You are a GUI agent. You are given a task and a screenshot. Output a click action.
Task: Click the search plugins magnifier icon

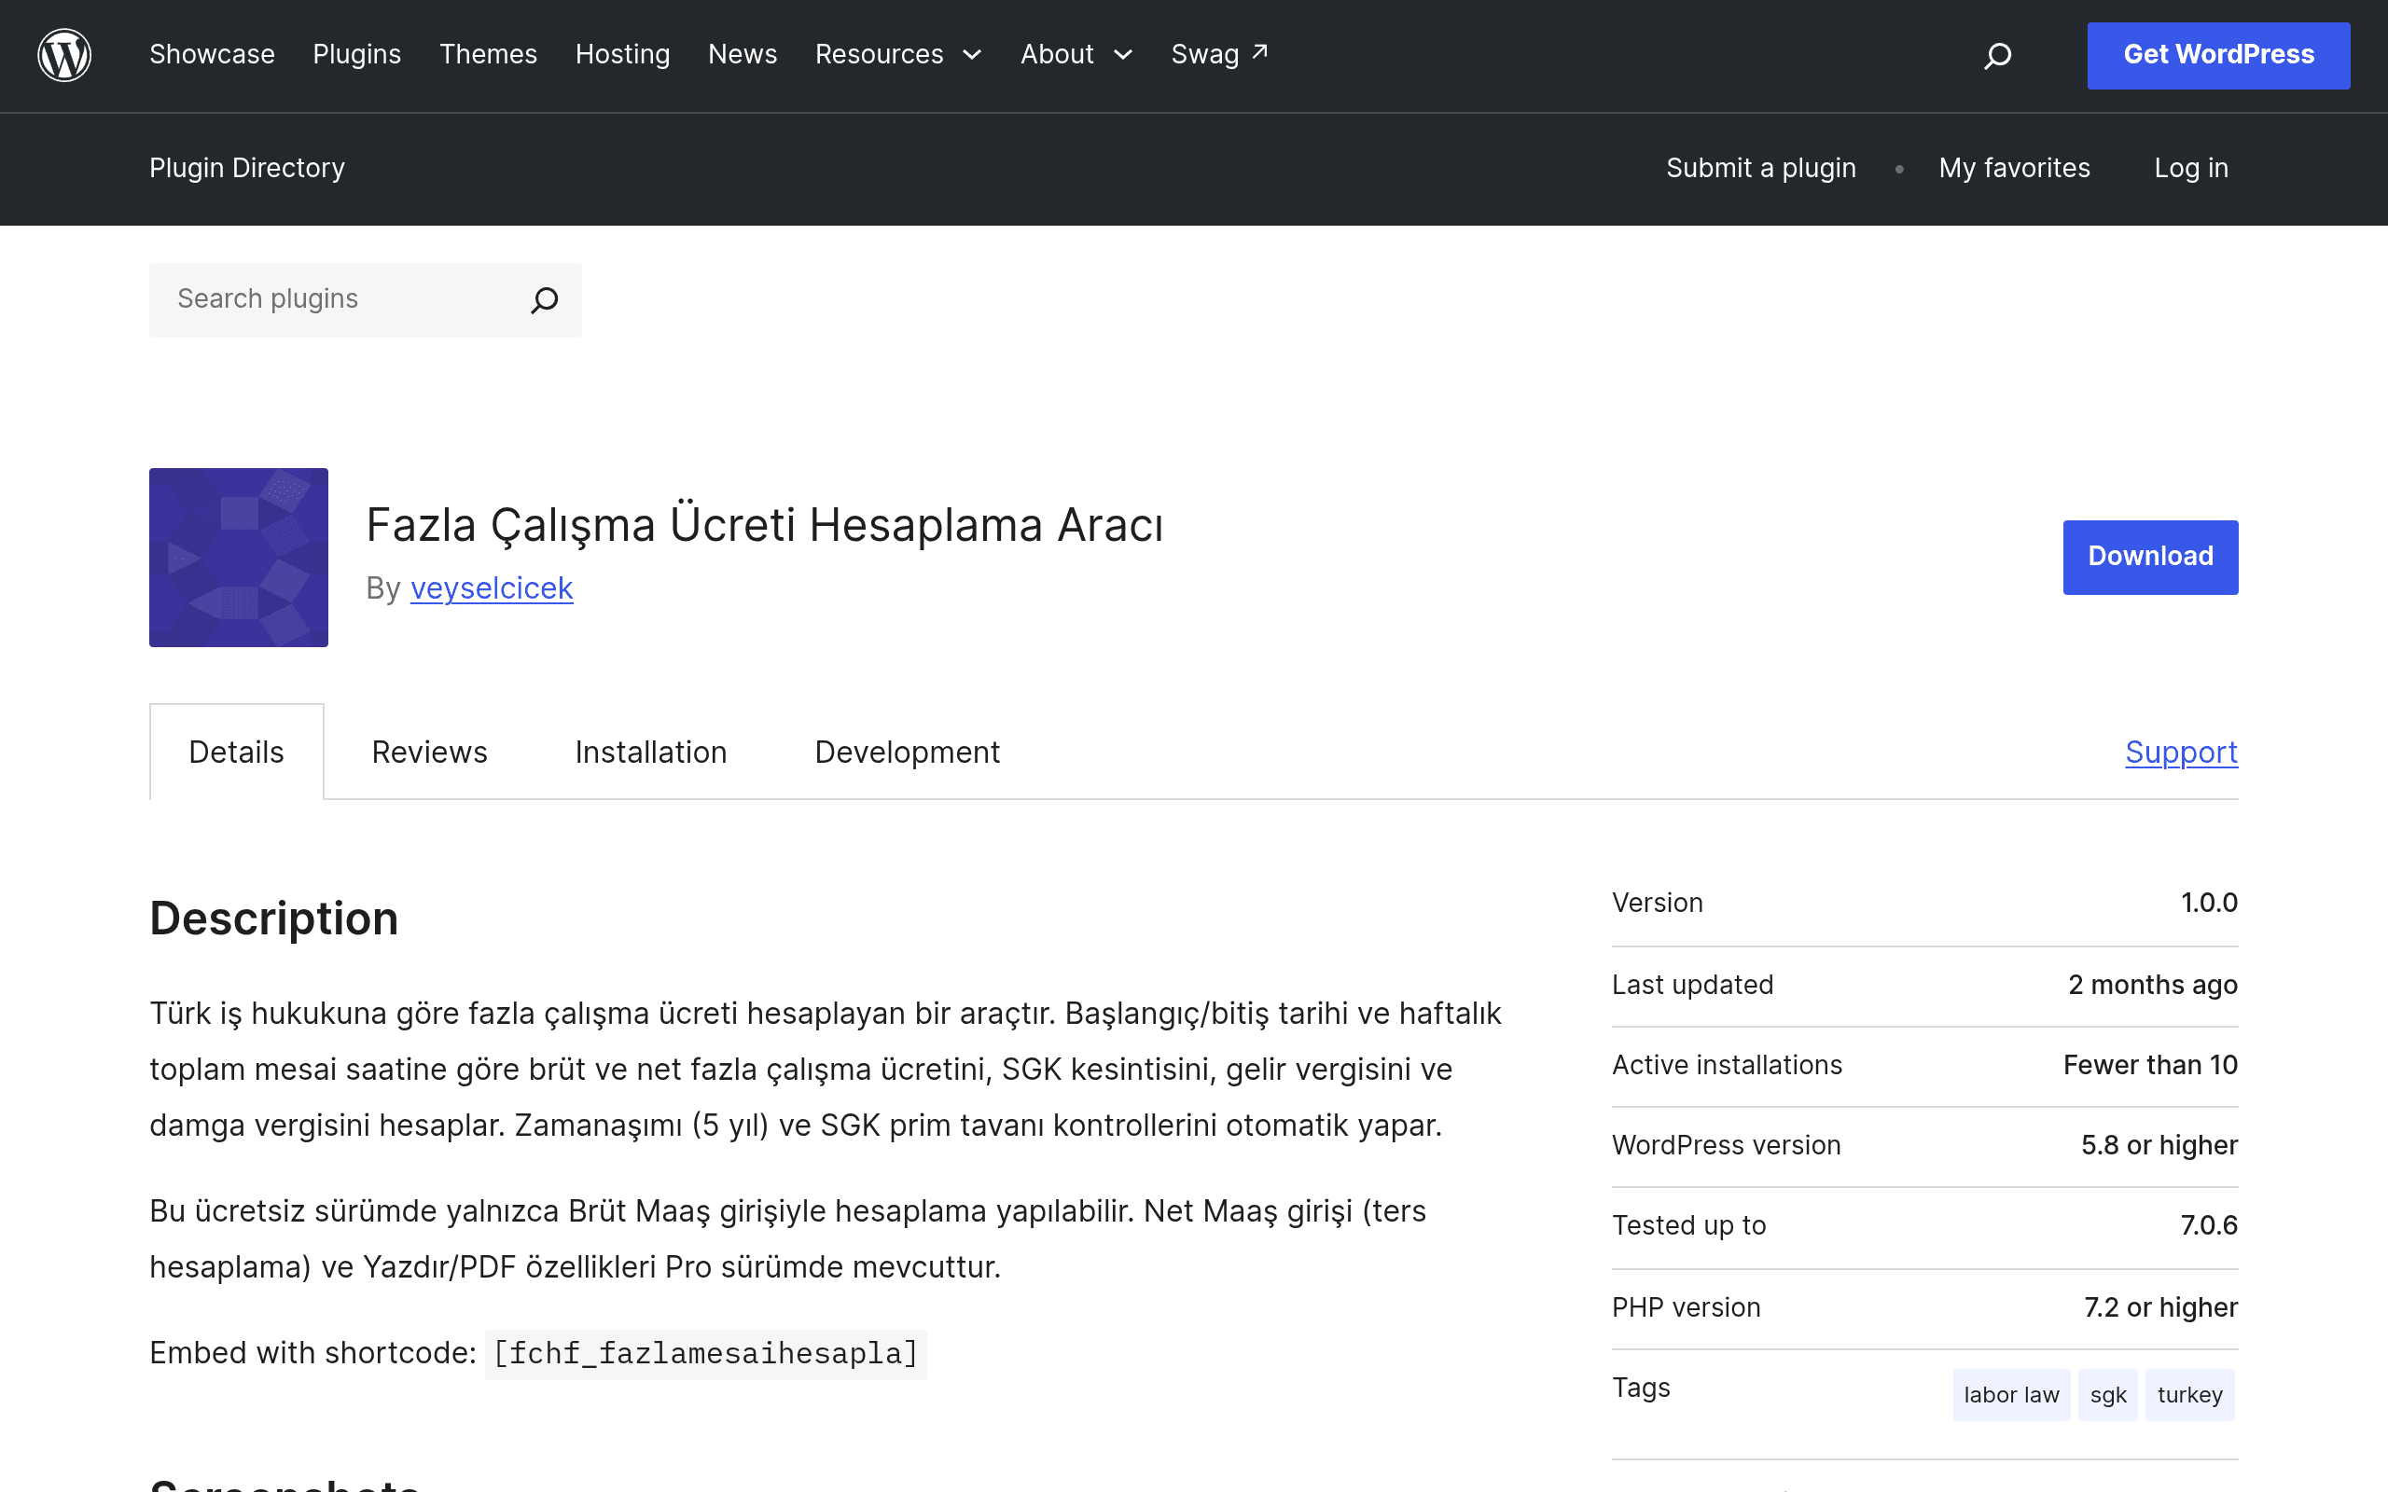point(545,300)
